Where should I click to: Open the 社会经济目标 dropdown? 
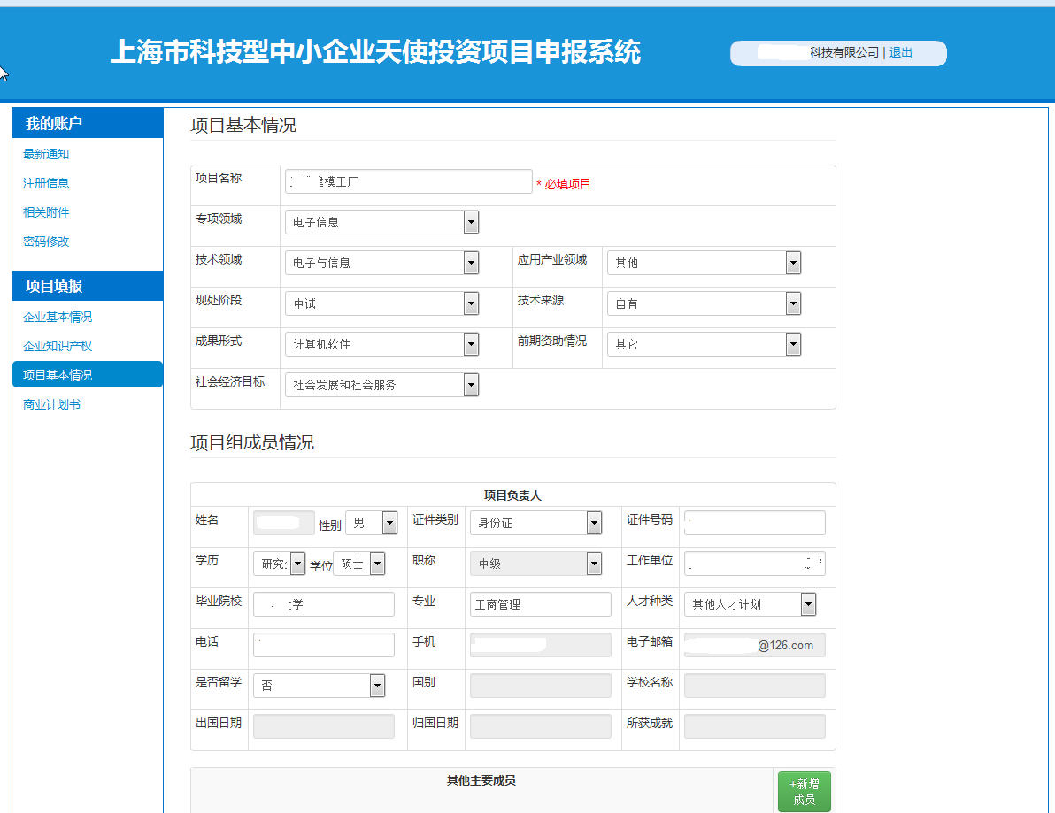(381, 385)
